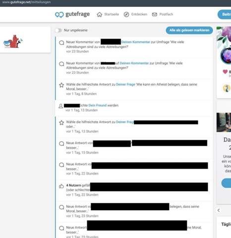Click the person icon of the friend request
This screenshot has height=238, width=231.
point(60,106)
